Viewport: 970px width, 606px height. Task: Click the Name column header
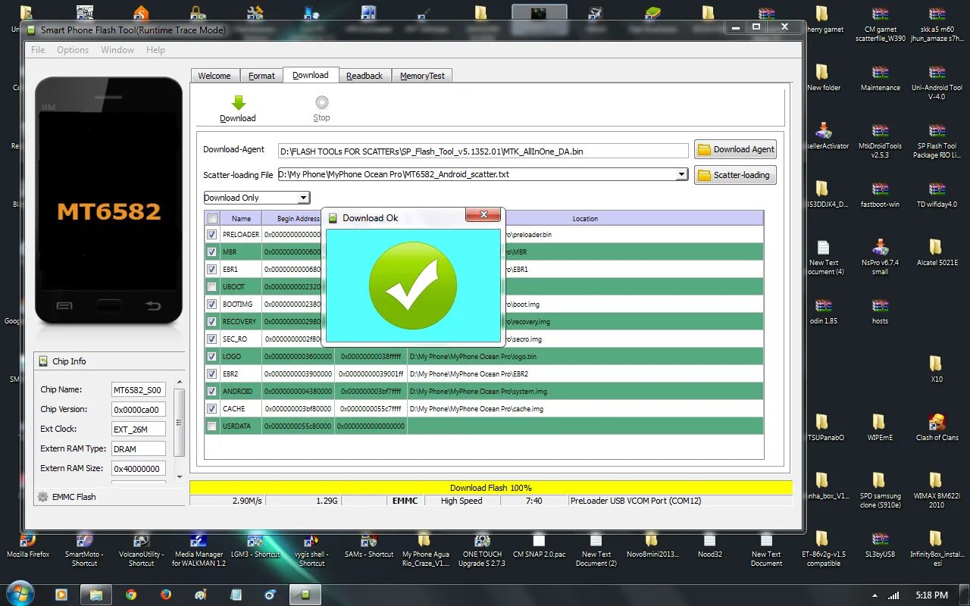(x=241, y=219)
